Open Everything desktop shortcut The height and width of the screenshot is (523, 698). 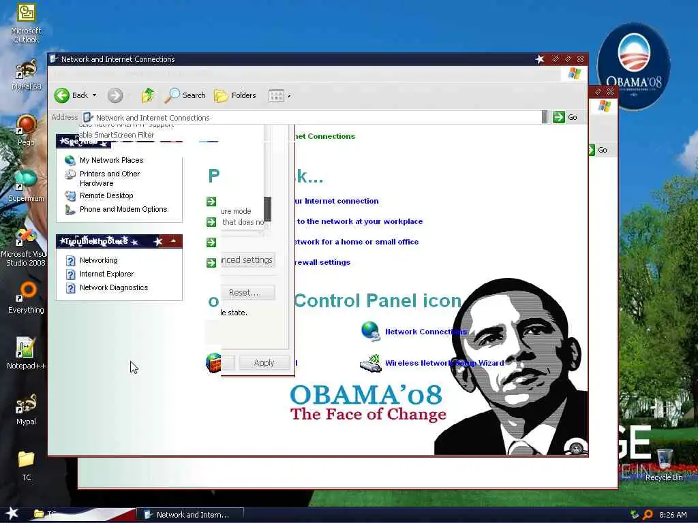pyautogui.click(x=26, y=298)
